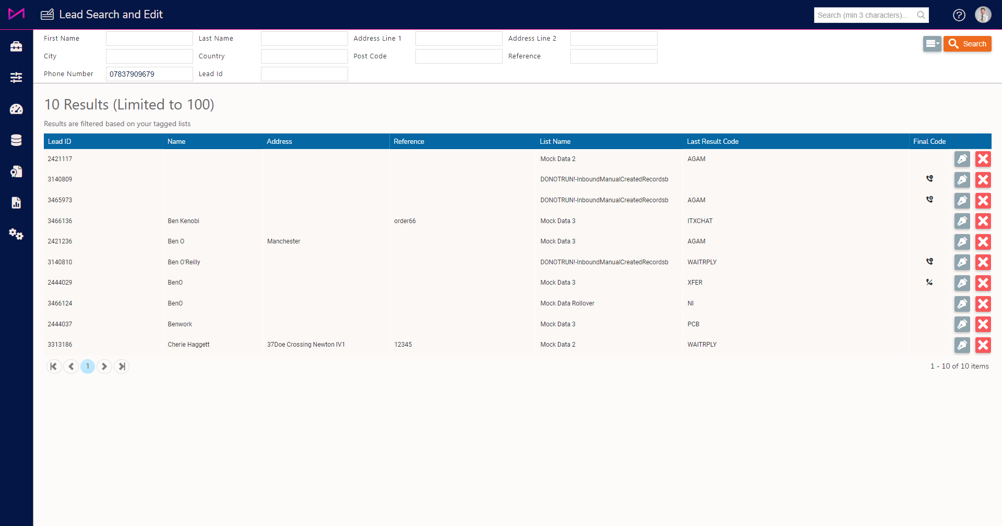The image size is (1002, 526).
Task: Click the orange Search button
Action: point(968,44)
